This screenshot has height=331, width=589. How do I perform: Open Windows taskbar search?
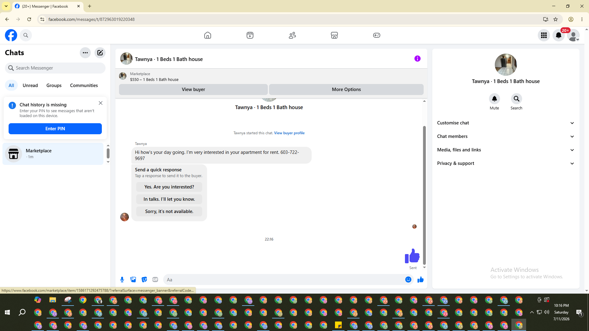coord(22,312)
